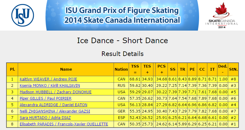Open Nelli ZHIGANSHINA / Alexander GAZSI link
Viewport: 245px width, 130px height.
pyautogui.click(x=55, y=111)
